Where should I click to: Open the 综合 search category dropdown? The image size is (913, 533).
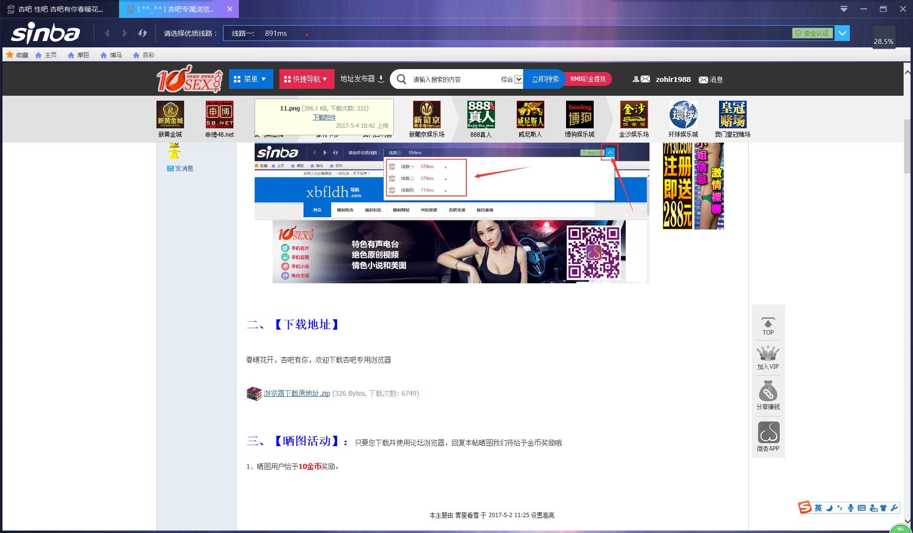pos(511,79)
